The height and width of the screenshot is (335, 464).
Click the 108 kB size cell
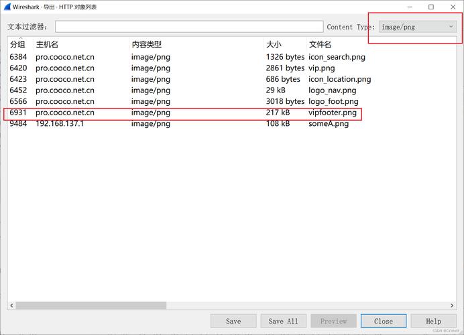coord(278,123)
